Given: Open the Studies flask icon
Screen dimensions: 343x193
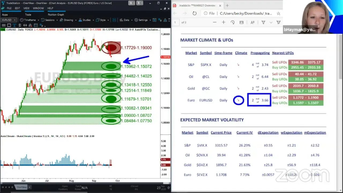Looking at the screenshot, I should pos(80,20).
